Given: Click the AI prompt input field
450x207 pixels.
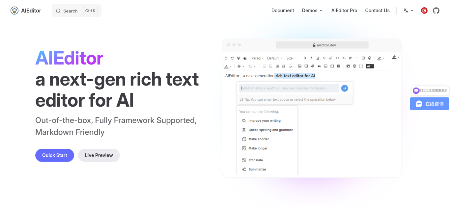Looking at the screenshot, I should [289, 88].
